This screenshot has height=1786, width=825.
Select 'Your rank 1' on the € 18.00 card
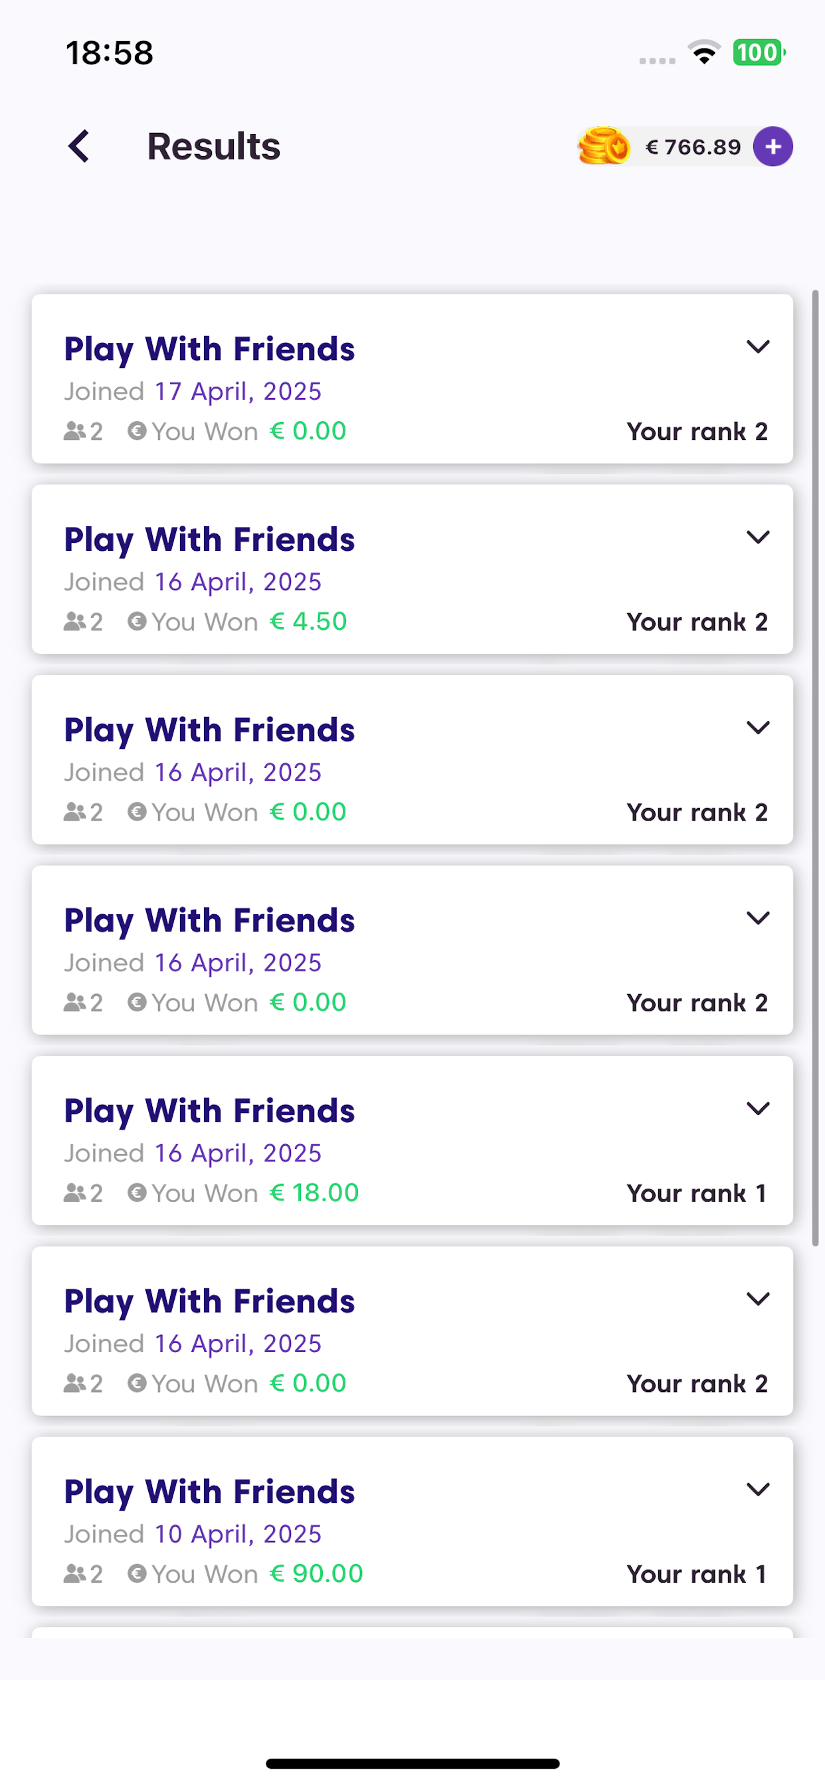[697, 1193]
